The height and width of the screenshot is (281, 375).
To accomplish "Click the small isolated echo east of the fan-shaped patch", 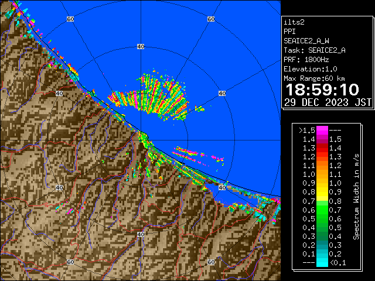I will pos(200,109).
